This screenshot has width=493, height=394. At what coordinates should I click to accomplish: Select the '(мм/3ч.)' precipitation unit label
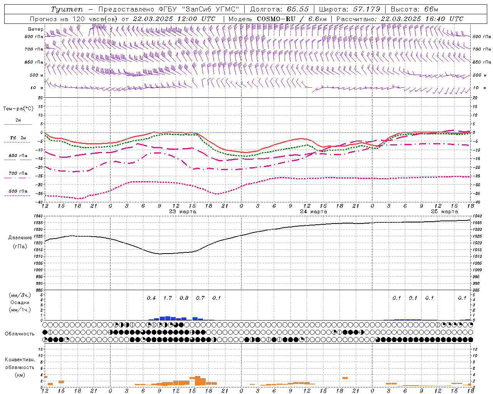[x=20, y=295]
